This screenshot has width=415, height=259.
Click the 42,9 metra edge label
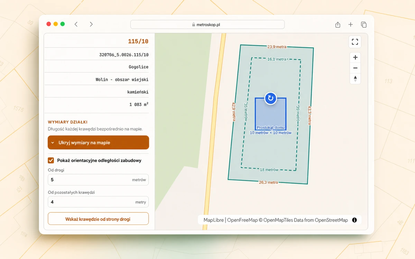coord(234,112)
